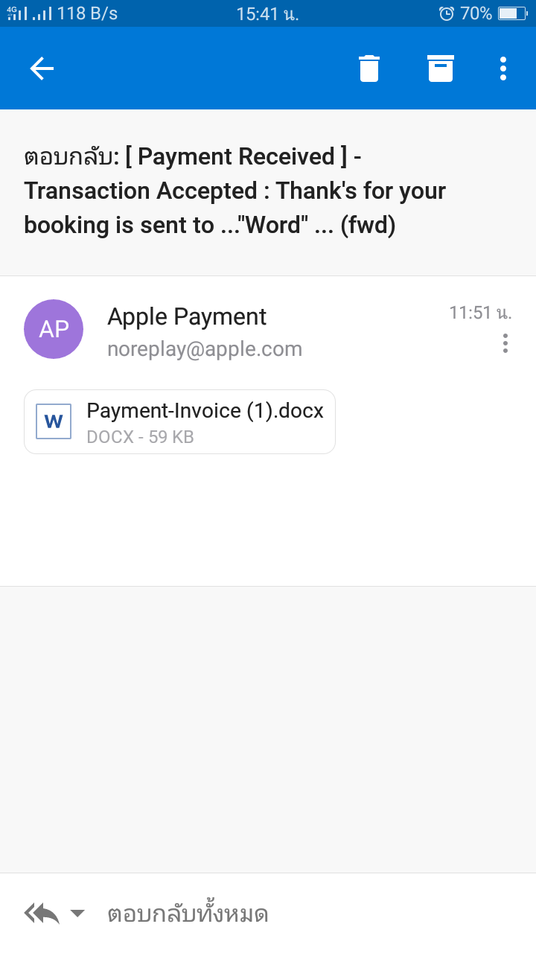Screen dimensions: 536x953
Task: Open message options next to sender
Action: pos(505,343)
